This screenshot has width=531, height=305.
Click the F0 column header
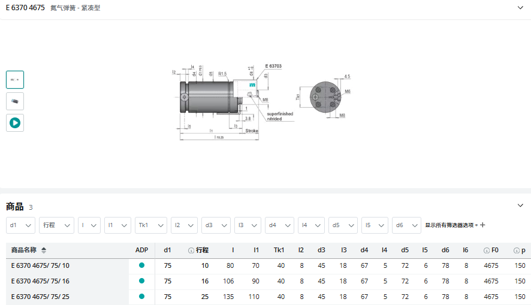pyautogui.click(x=495, y=250)
